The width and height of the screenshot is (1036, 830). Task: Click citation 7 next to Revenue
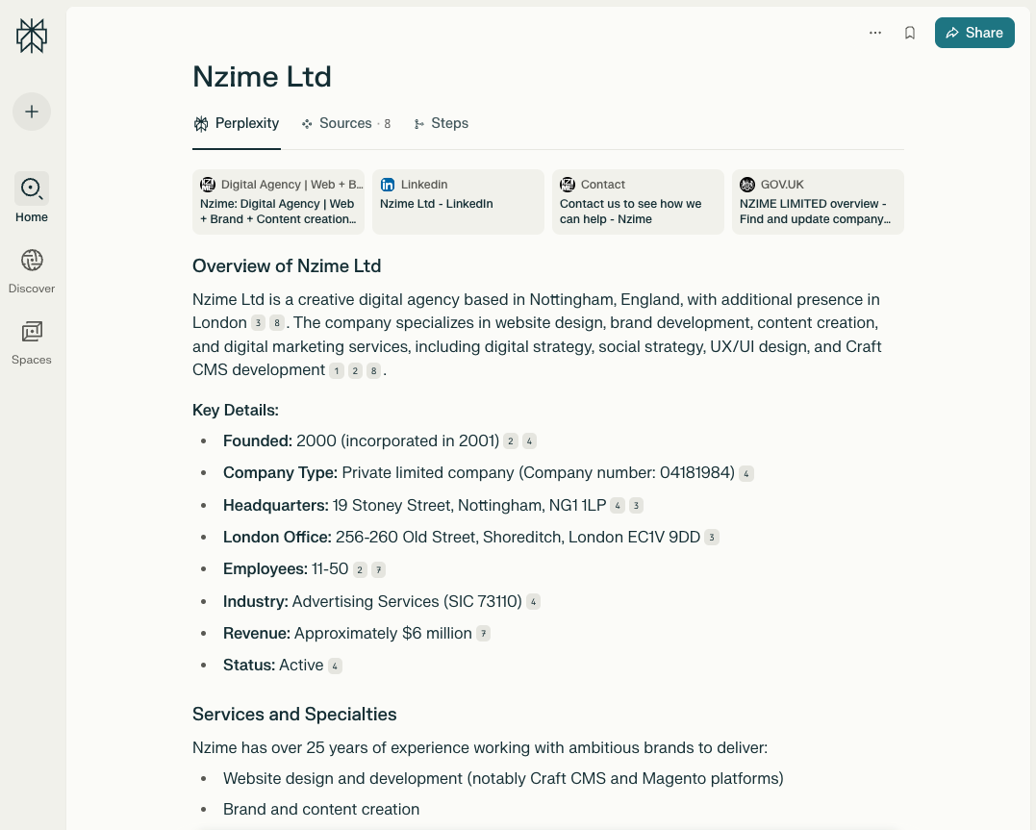[x=484, y=634]
